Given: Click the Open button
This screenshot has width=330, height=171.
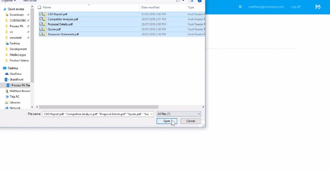Looking at the screenshot, I should (x=166, y=121).
